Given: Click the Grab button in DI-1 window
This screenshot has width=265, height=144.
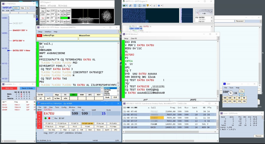Looking at the screenshot, I should [107, 97].
